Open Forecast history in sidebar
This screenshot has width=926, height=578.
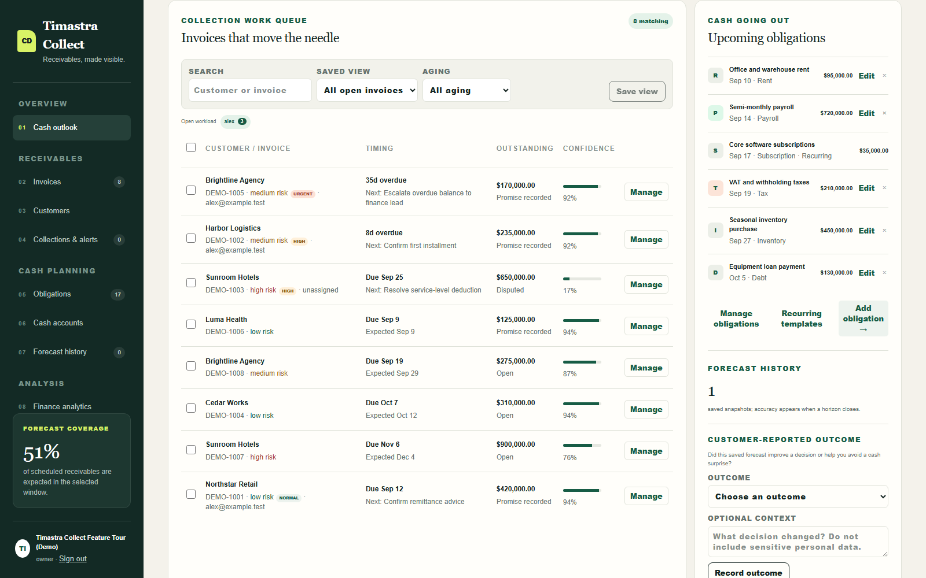tap(72, 352)
